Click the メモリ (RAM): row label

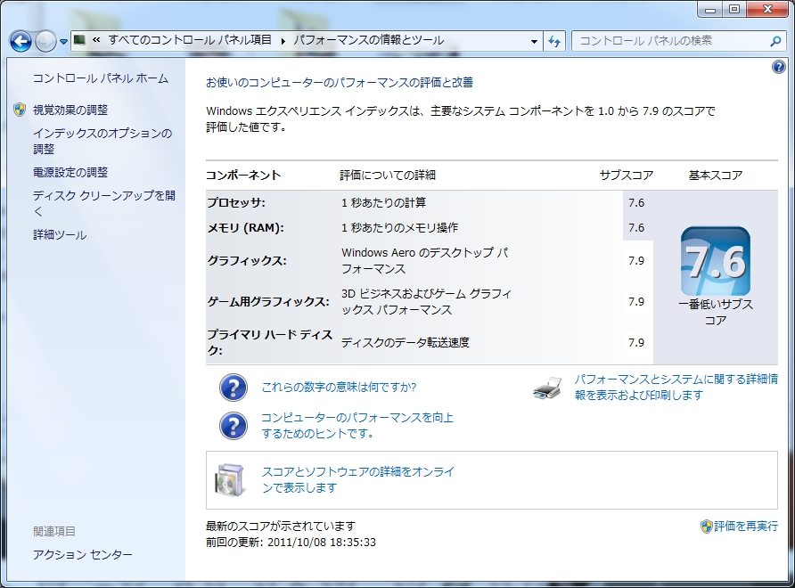pos(246,227)
